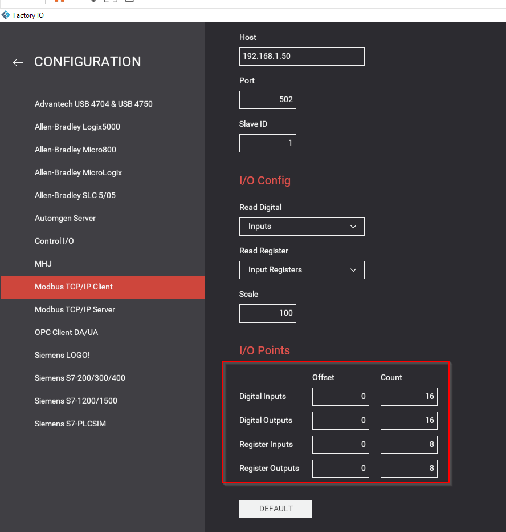
Task: Click the Offset column header
Action: 323,377
